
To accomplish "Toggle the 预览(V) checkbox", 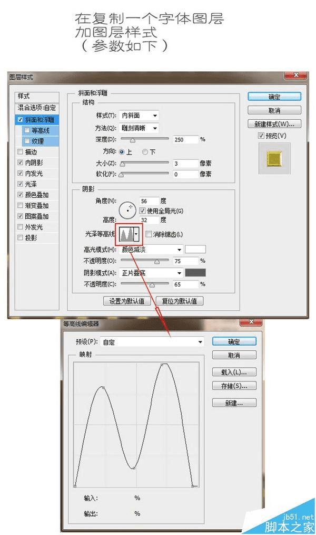I will click(261, 136).
